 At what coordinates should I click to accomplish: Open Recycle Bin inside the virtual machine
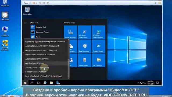click(27, 11)
